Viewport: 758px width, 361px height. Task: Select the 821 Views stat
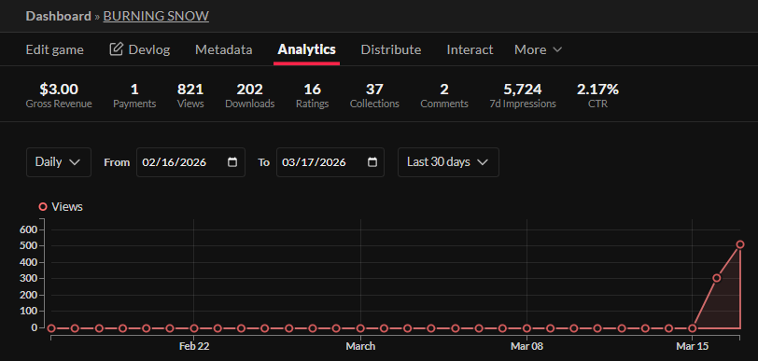pos(190,96)
